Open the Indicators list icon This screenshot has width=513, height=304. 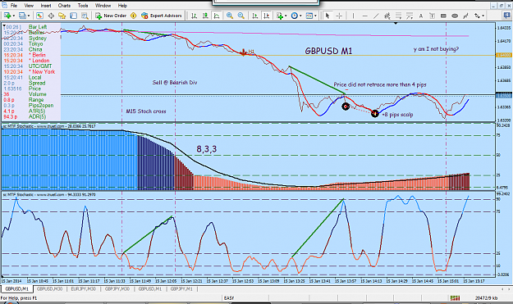click(279, 16)
